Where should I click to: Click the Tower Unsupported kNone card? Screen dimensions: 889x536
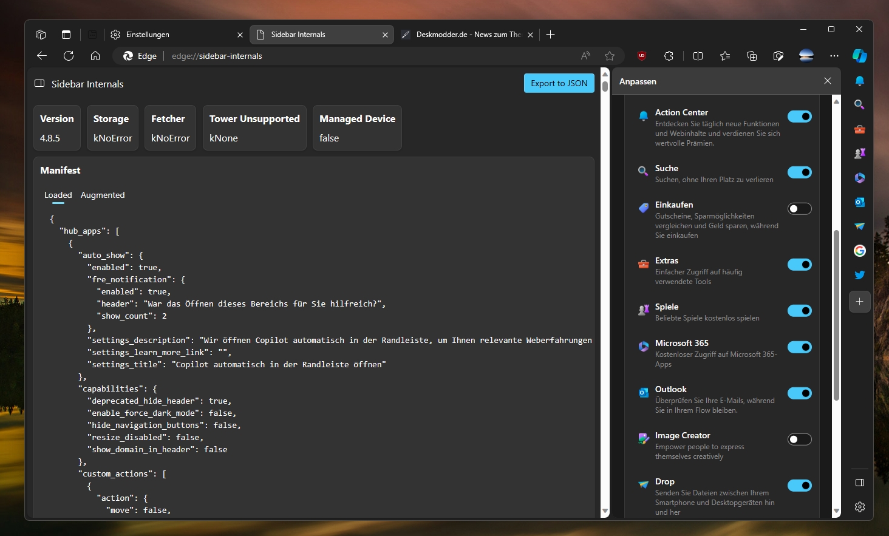[254, 128]
